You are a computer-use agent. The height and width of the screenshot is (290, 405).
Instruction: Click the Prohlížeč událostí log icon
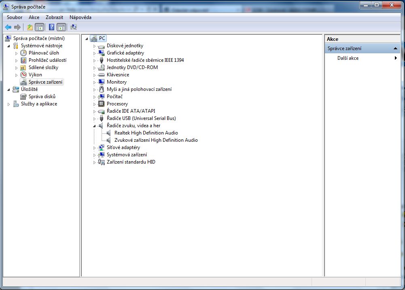23,60
